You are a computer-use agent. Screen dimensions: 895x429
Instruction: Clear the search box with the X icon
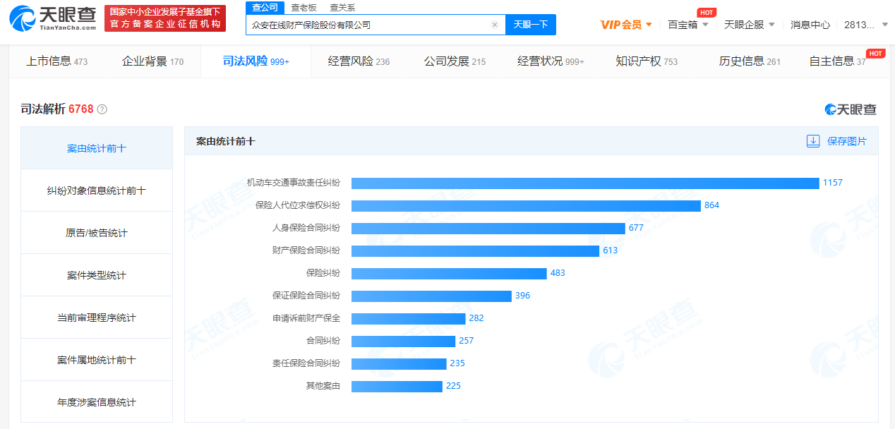pyautogui.click(x=494, y=25)
